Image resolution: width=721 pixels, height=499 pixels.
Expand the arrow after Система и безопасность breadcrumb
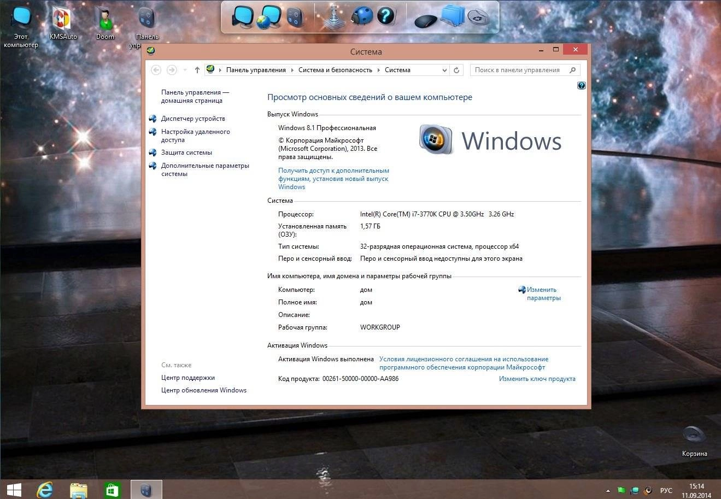point(378,70)
